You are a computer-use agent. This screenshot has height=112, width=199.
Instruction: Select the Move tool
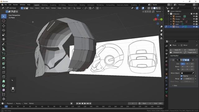(3, 26)
